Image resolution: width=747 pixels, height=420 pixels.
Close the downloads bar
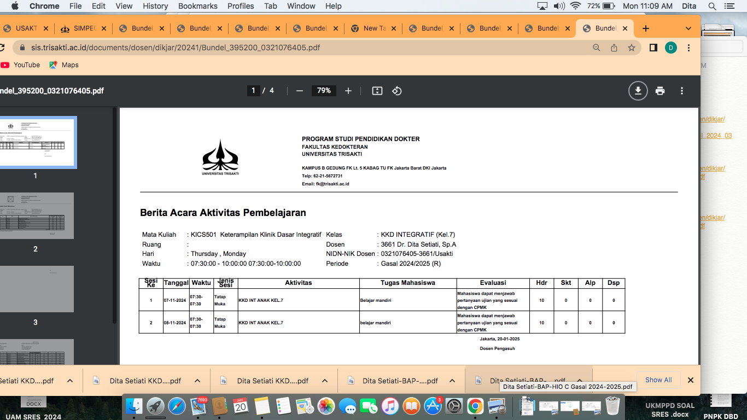pos(690,380)
